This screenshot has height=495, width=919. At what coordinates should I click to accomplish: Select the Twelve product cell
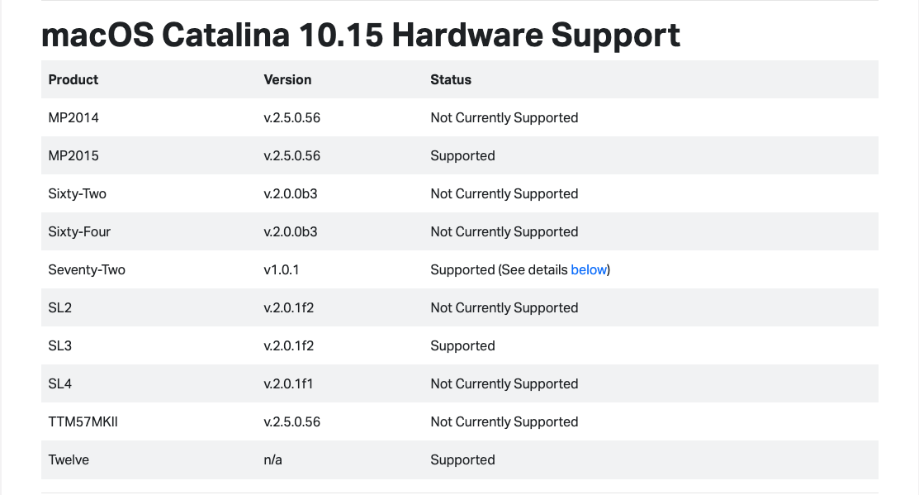(x=69, y=460)
